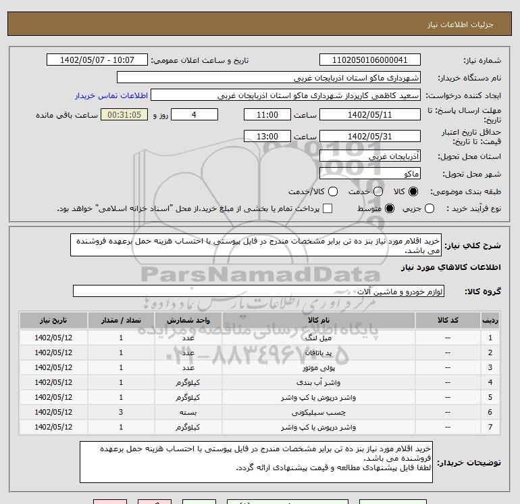Image resolution: width=520 pixels, height=504 pixels.
Task: Click the need number field 1102050106000041
Action: (x=370, y=60)
